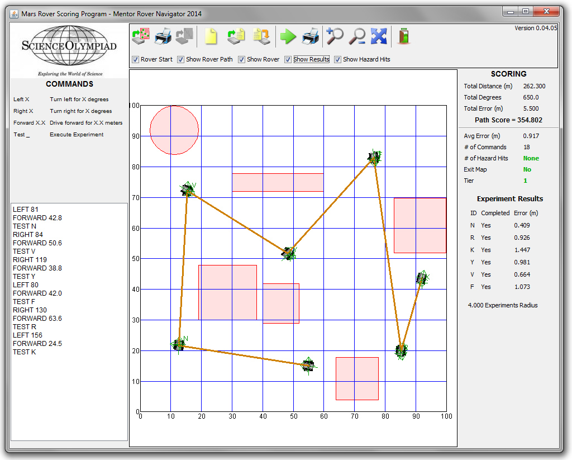Viewport: 572px width, 460px height.
Task: Click the FORWARD 42.8 command line
Action: (37, 218)
